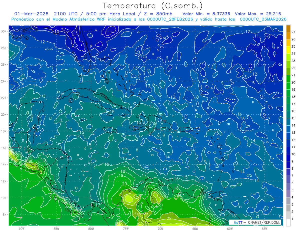
Task: Click the green swatch between 19 and 20
Action: [x=288, y=86]
